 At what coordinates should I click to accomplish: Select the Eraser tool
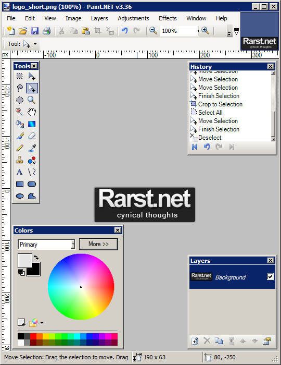pyautogui.click(x=32, y=136)
